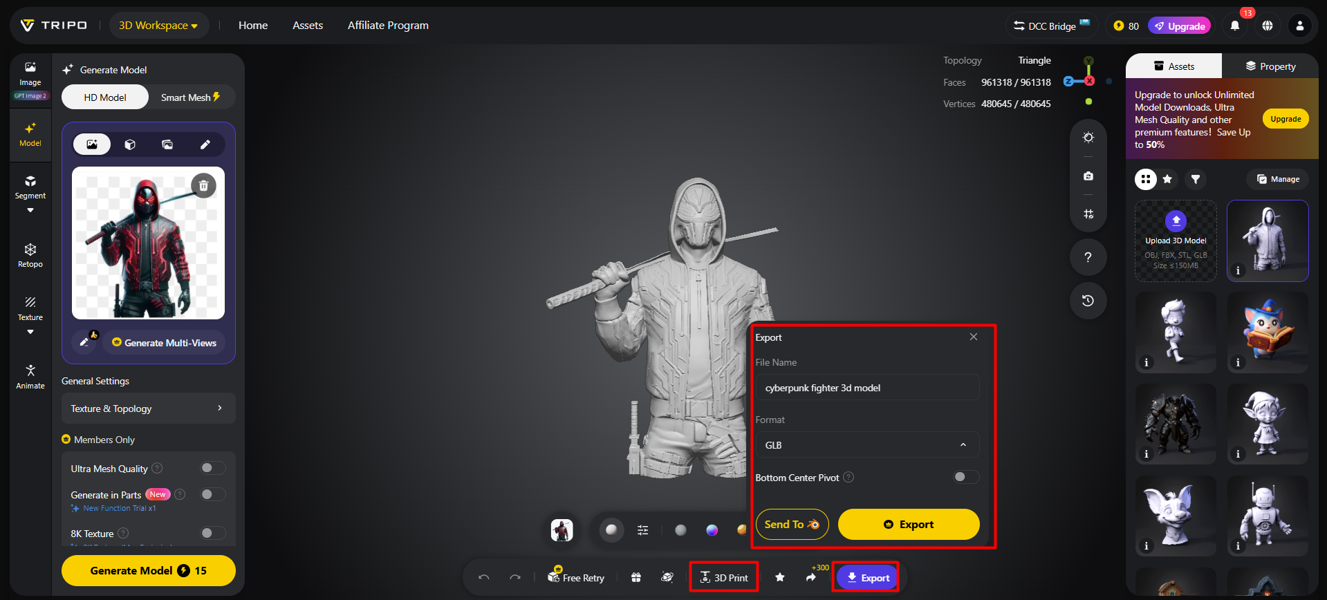Viewport: 1327px width, 600px height.
Task: Click Manage in the assets panel
Action: (x=1278, y=179)
